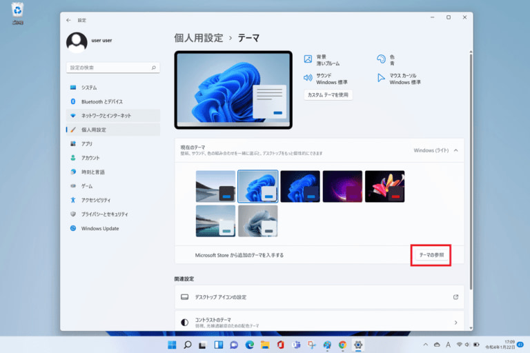
Task: Click カスタム テーマを使用 button
Action: [328, 95]
